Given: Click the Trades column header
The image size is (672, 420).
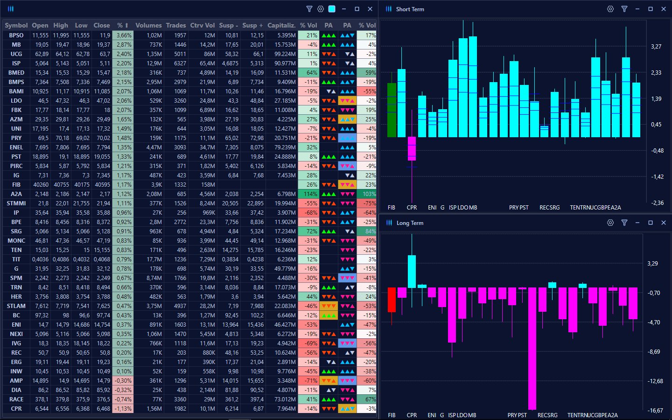Looking at the screenshot, I should tap(176, 25).
